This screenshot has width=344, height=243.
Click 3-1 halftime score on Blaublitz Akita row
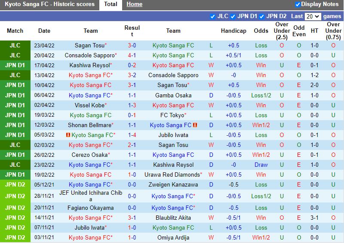pos(314,218)
